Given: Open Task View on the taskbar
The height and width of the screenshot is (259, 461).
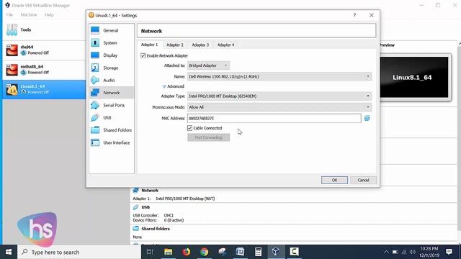Looking at the screenshot, I should coord(150,252).
